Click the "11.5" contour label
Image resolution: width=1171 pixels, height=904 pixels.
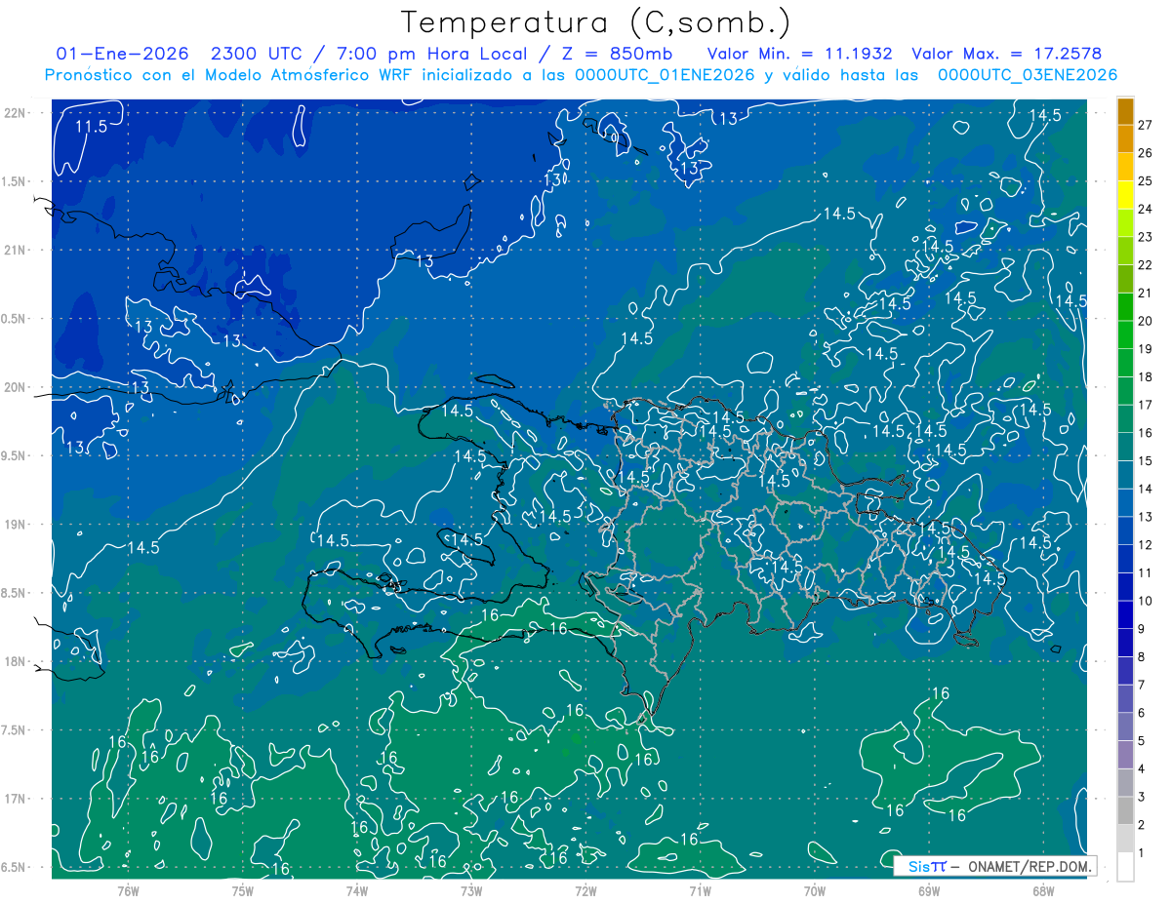pos(91,127)
